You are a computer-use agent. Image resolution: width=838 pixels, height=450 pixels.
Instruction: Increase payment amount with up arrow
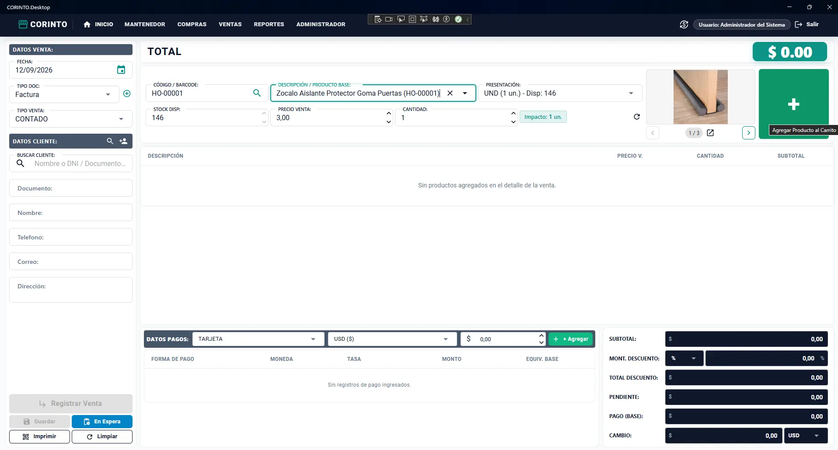pos(541,336)
